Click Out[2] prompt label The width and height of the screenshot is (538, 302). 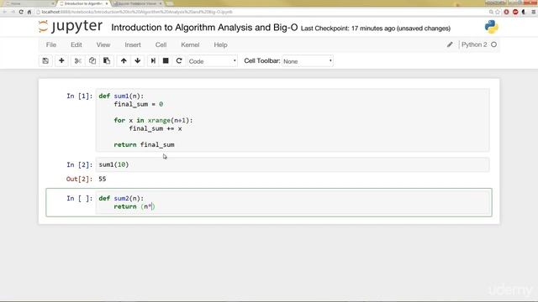point(79,179)
